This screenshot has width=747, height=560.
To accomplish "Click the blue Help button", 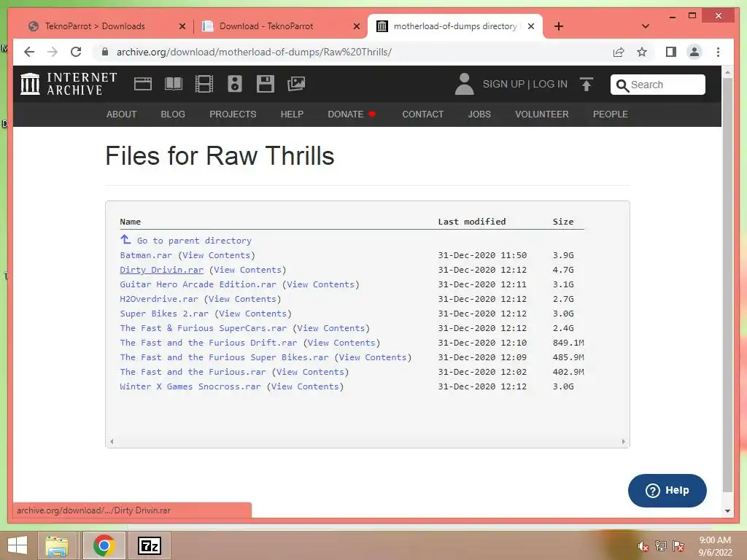I will [x=667, y=491].
